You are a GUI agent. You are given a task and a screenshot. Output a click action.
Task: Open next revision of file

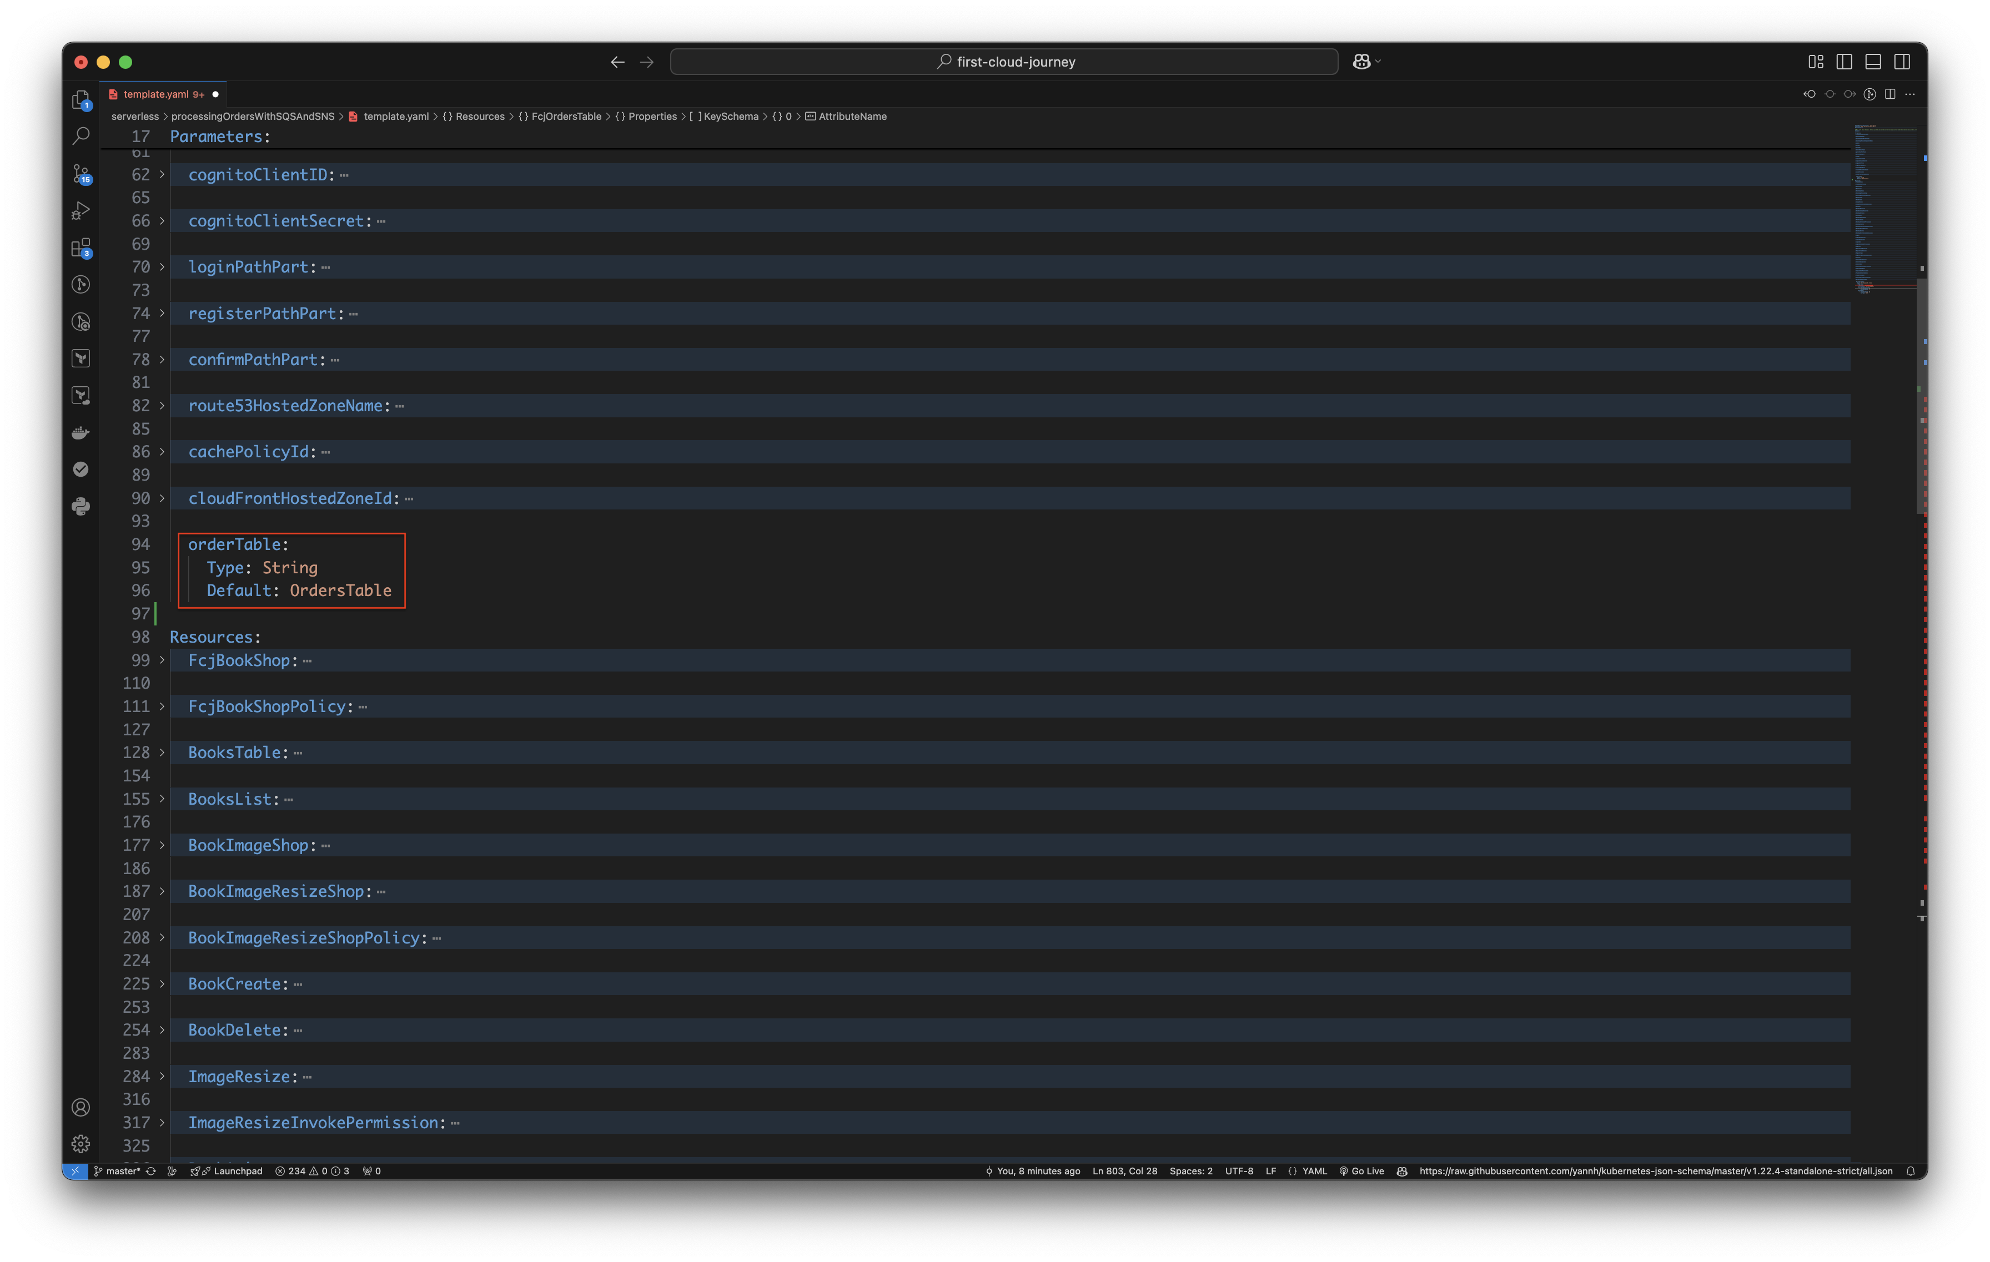point(1850,94)
